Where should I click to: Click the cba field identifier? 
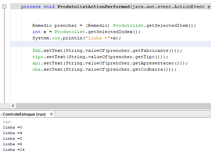pos(36,69)
